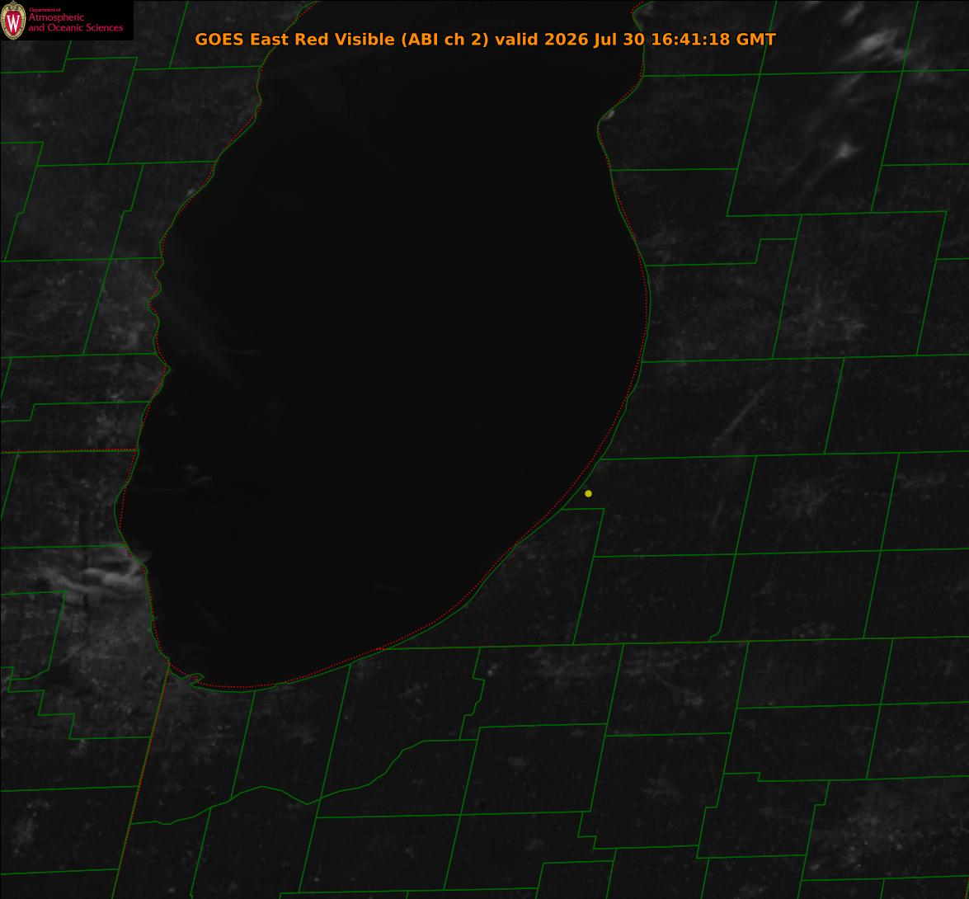
Task: Click small bright cloud blob upper right
Action: pyautogui.click(x=844, y=150)
